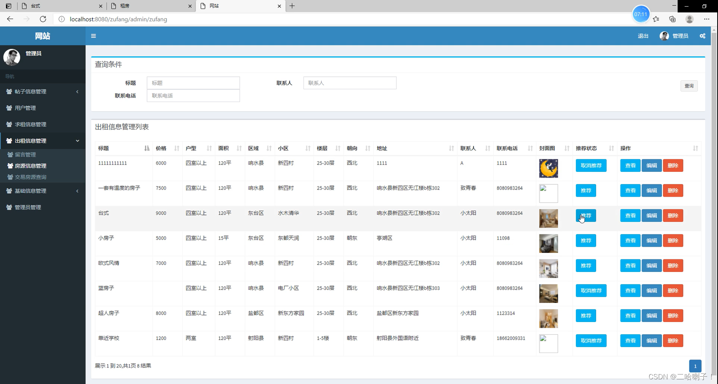Image resolution: width=718 pixels, height=384 pixels.
Task: Sort table by 联系电话 column
Action: tap(515, 149)
